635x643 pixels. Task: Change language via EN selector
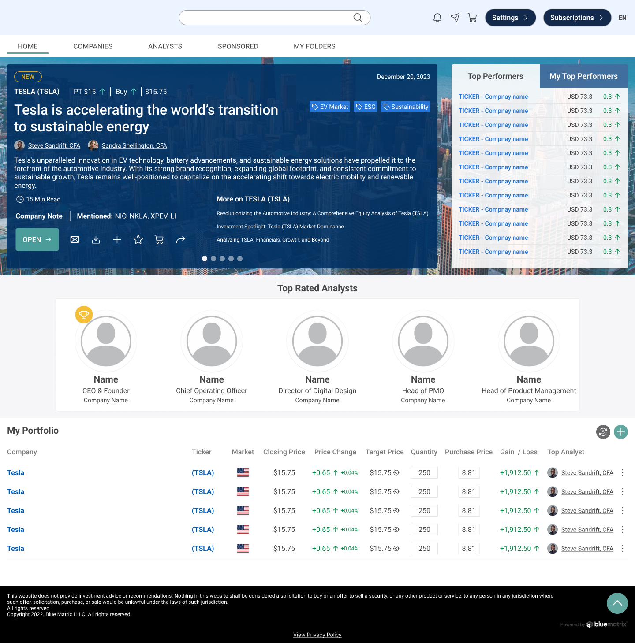click(x=623, y=18)
